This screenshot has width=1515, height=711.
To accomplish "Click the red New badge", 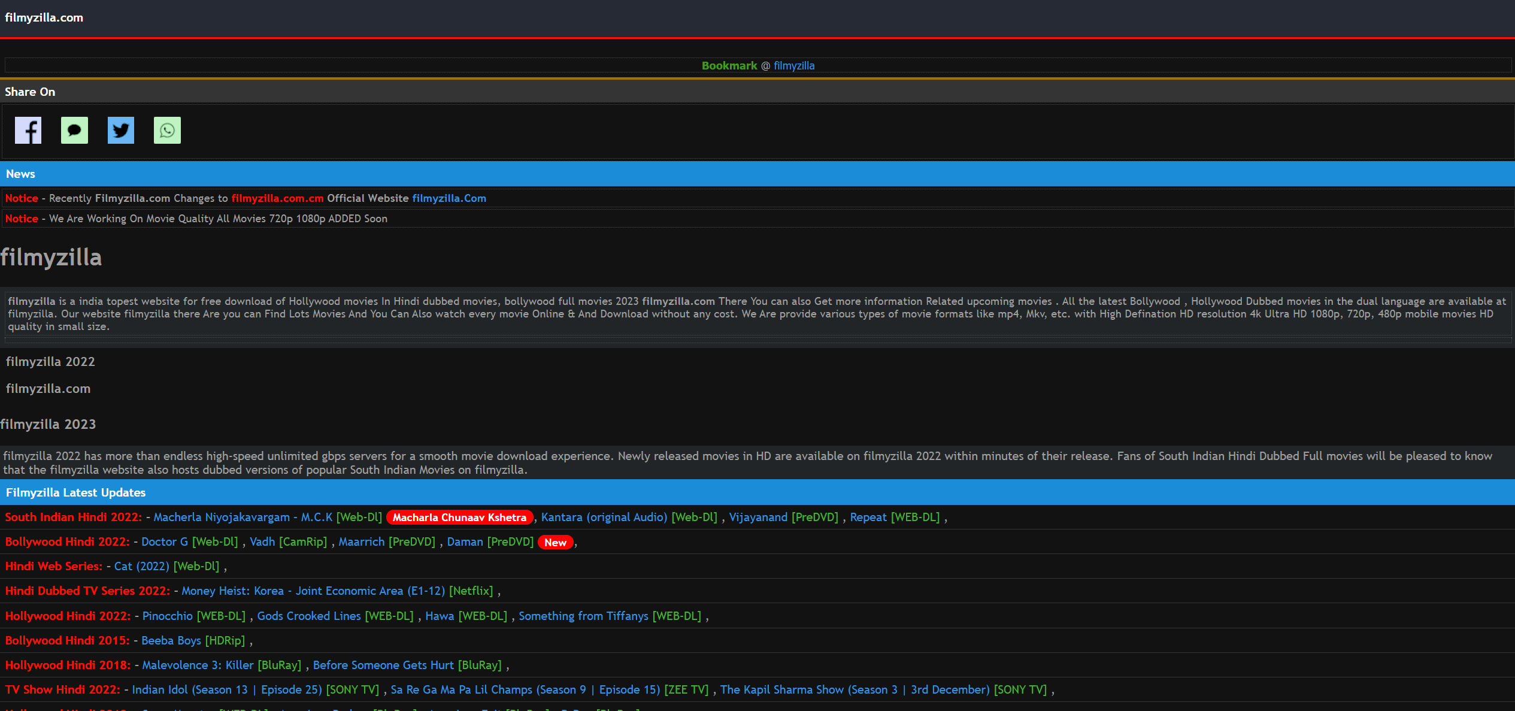I will (555, 543).
